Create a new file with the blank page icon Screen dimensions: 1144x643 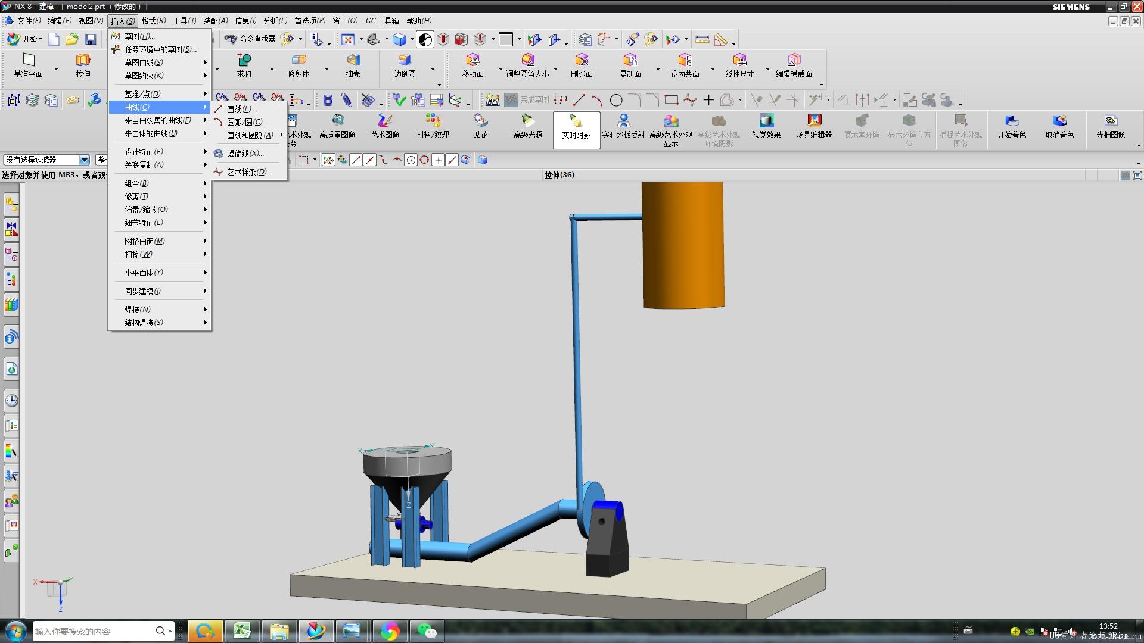tap(54, 39)
